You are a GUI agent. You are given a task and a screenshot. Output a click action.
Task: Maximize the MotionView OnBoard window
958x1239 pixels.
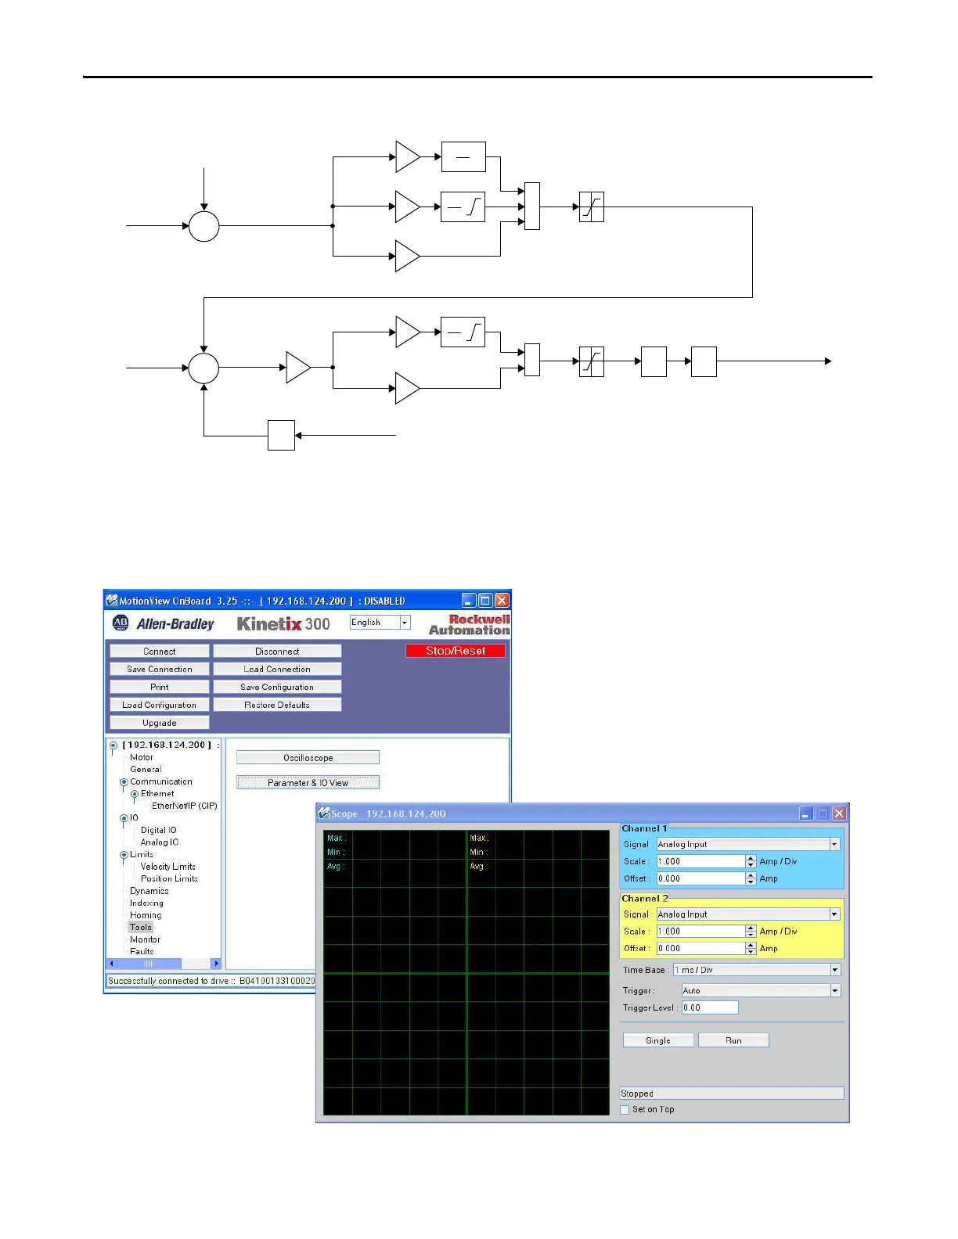click(x=485, y=601)
